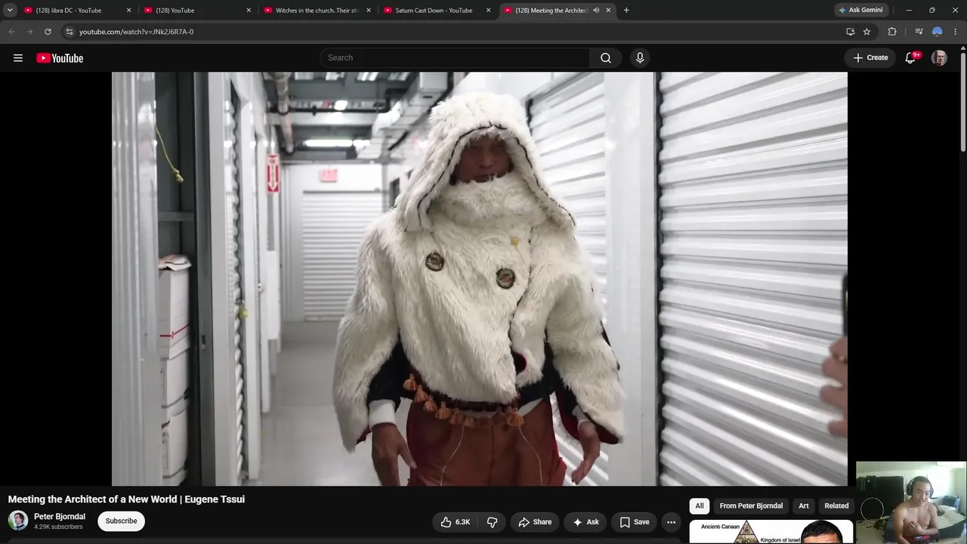Image resolution: width=967 pixels, height=544 pixels.
Task: Subscribe to Peter Bjorndal
Action: (x=121, y=521)
